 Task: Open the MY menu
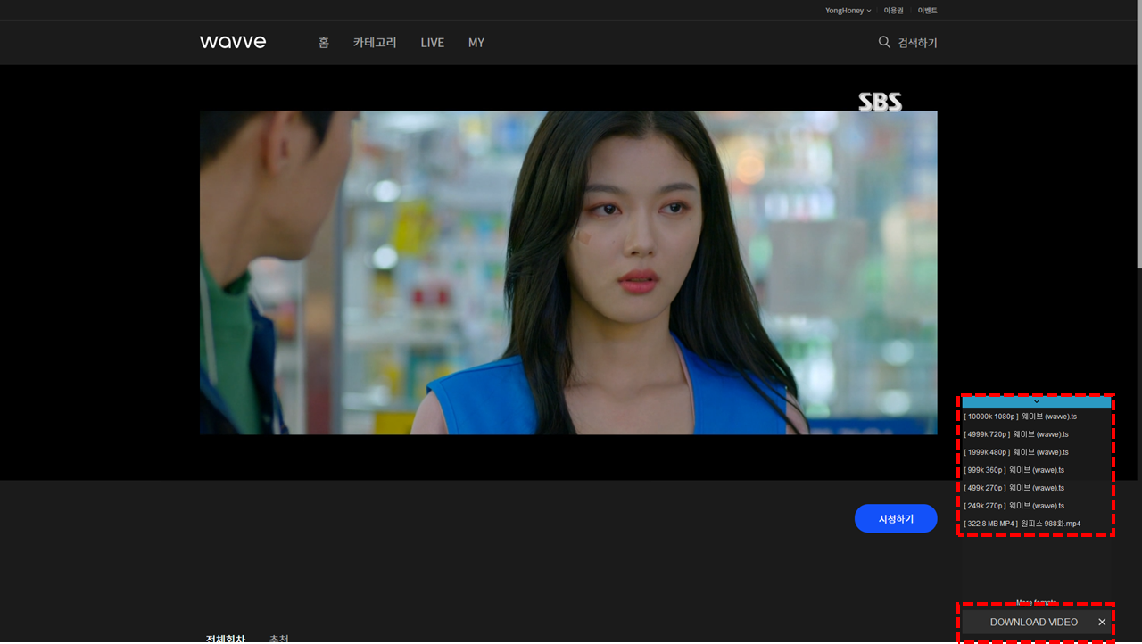pyautogui.click(x=476, y=43)
